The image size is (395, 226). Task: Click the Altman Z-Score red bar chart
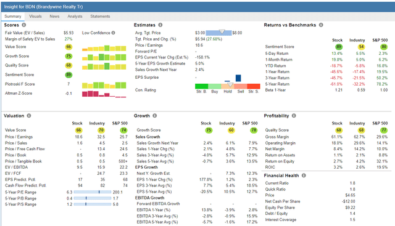(x=104, y=94)
